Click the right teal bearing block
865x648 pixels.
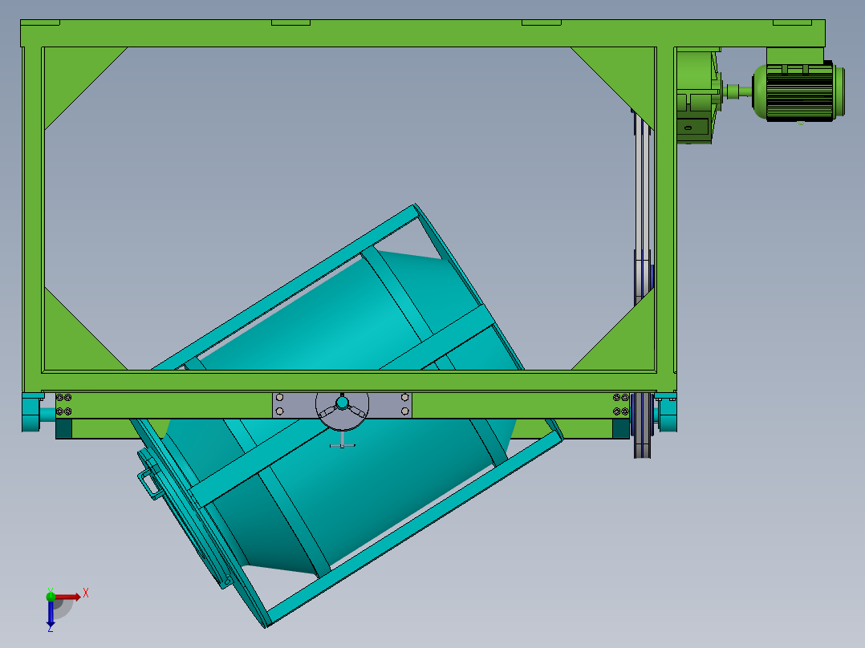point(667,412)
